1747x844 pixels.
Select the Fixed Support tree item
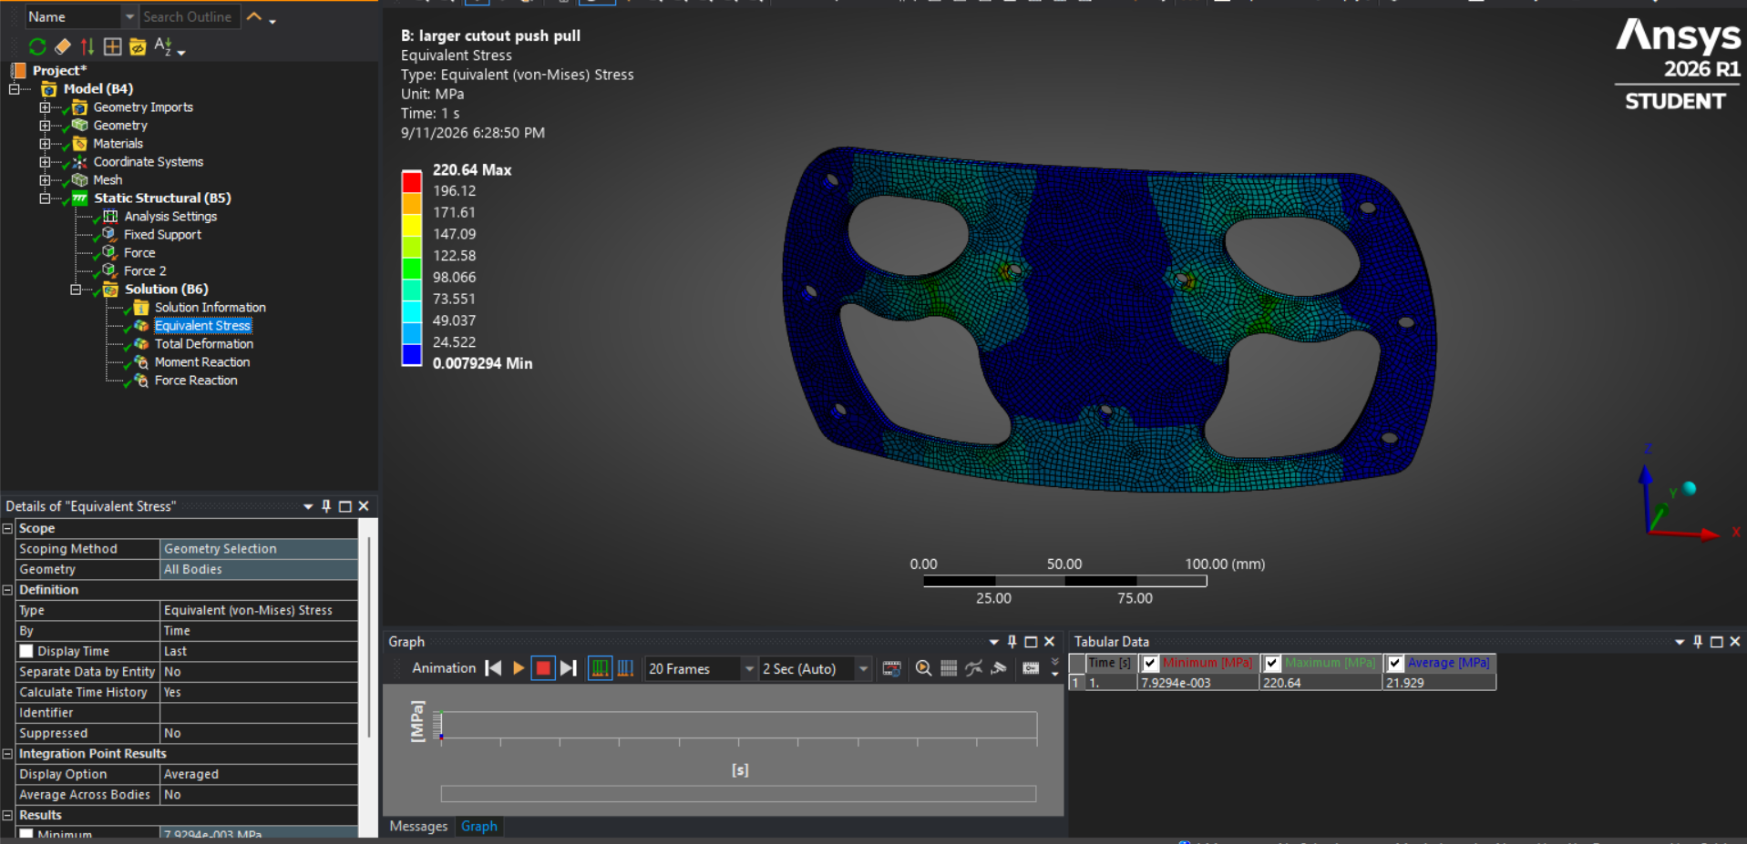162,235
